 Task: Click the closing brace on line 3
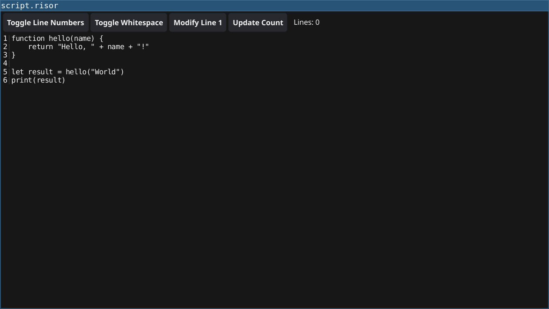pos(13,55)
